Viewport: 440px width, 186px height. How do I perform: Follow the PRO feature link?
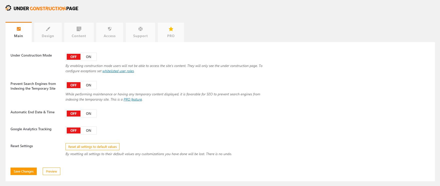[x=133, y=100]
